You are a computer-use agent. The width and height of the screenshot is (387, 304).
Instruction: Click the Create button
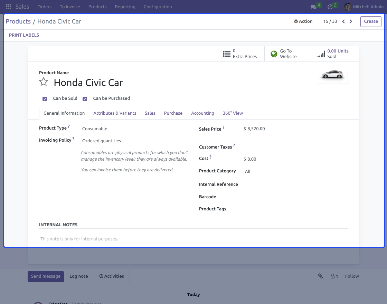(x=371, y=21)
